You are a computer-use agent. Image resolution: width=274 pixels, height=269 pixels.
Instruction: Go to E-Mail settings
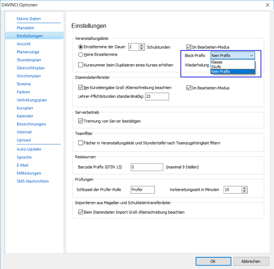22,166
